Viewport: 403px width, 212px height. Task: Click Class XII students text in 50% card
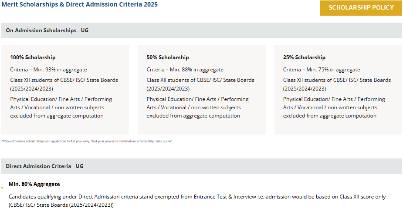pyautogui.click(x=200, y=84)
